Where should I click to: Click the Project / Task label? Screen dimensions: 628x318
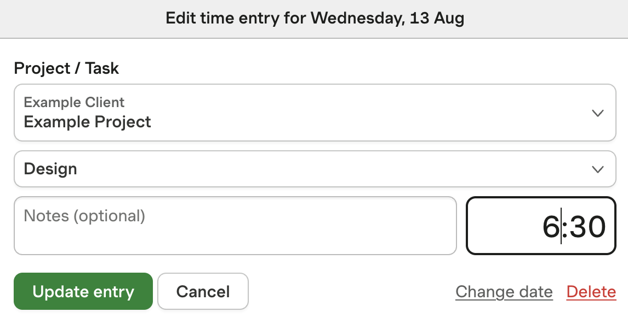coord(66,68)
